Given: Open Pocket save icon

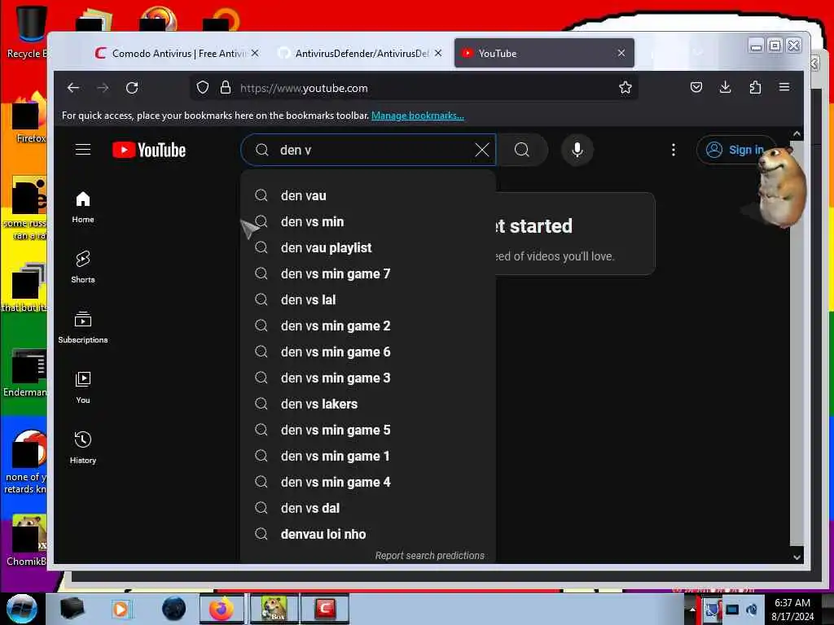Looking at the screenshot, I should point(696,87).
